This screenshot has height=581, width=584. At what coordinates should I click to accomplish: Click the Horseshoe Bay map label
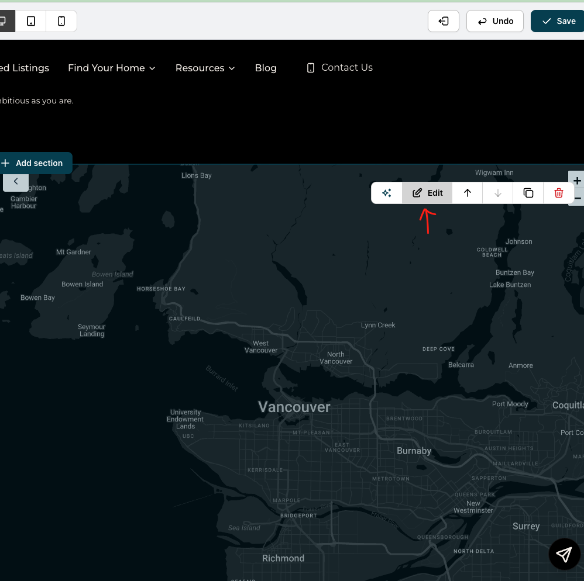[161, 289]
